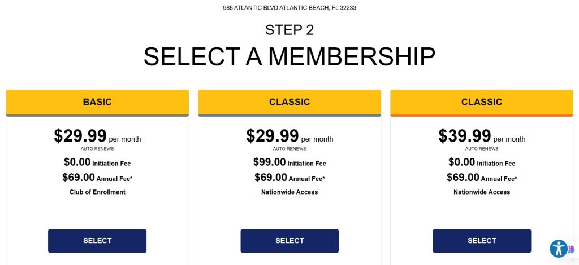Click AUTO RENEWS under the Basic price
The width and height of the screenshot is (579, 265).
(97, 149)
